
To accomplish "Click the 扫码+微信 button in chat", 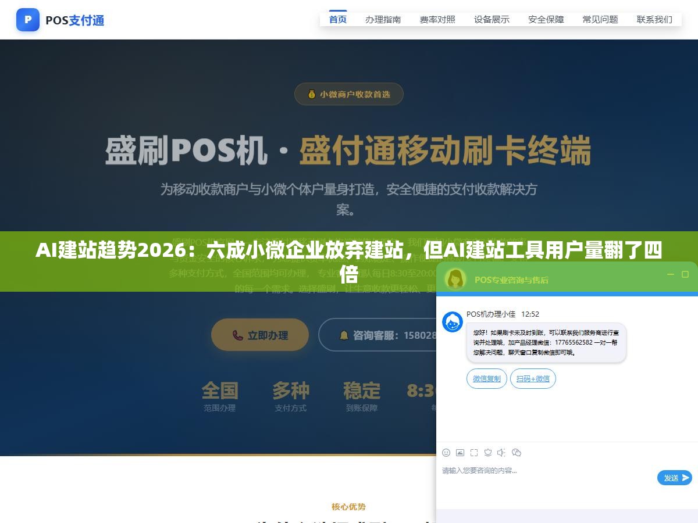I will pyautogui.click(x=533, y=378).
